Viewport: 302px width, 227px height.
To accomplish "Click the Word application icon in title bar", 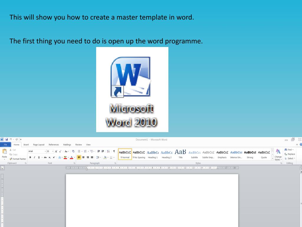I will pos(2,140).
